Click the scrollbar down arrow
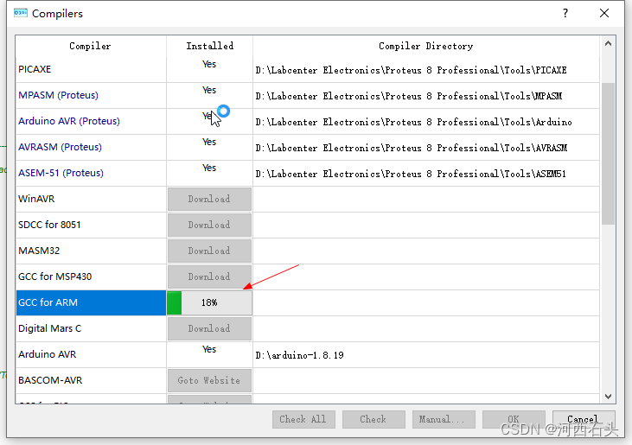The height and width of the screenshot is (445, 632). point(608,397)
